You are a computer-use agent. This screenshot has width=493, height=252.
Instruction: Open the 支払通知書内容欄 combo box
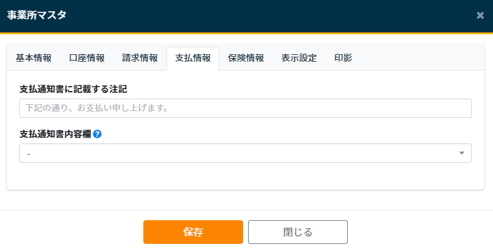point(237,153)
